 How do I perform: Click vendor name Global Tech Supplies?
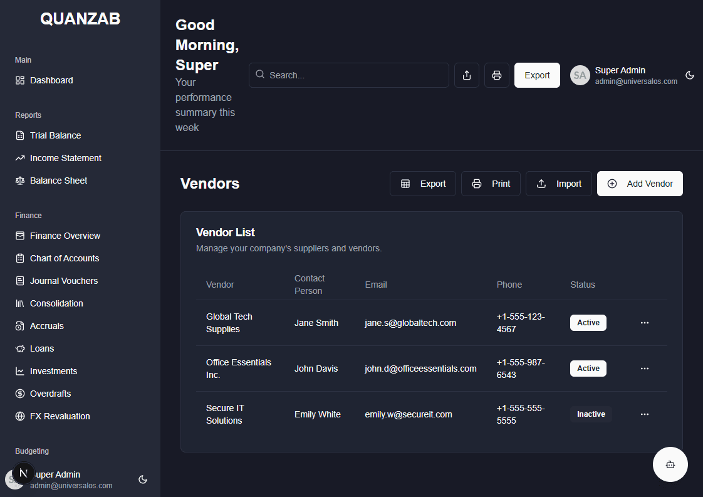pos(229,323)
